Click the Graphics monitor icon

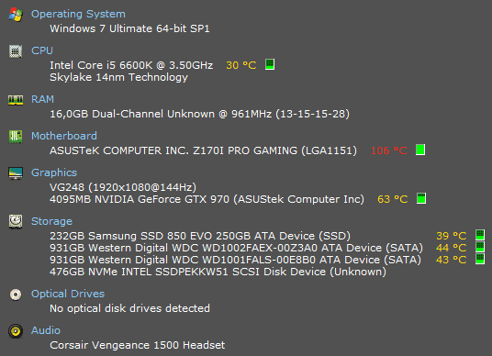16,173
